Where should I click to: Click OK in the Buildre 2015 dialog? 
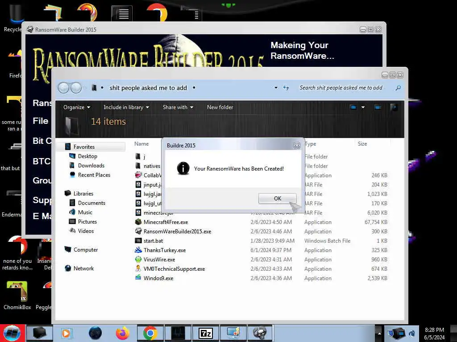click(x=278, y=198)
